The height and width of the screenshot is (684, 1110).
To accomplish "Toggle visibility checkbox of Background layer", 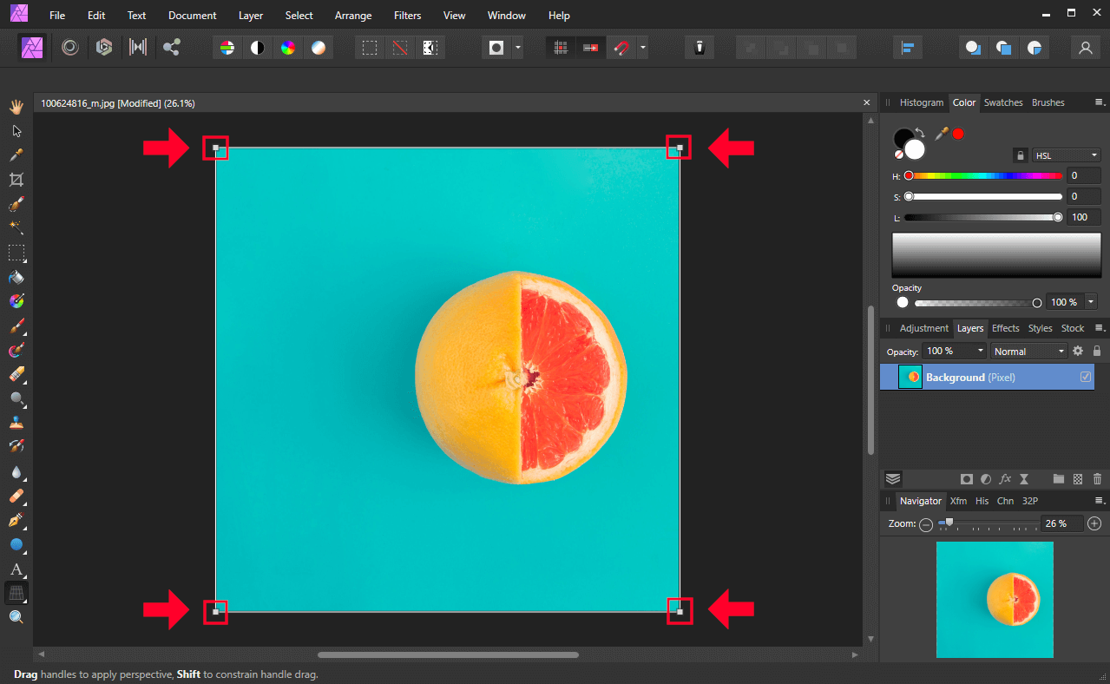I will coord(1085,377).
